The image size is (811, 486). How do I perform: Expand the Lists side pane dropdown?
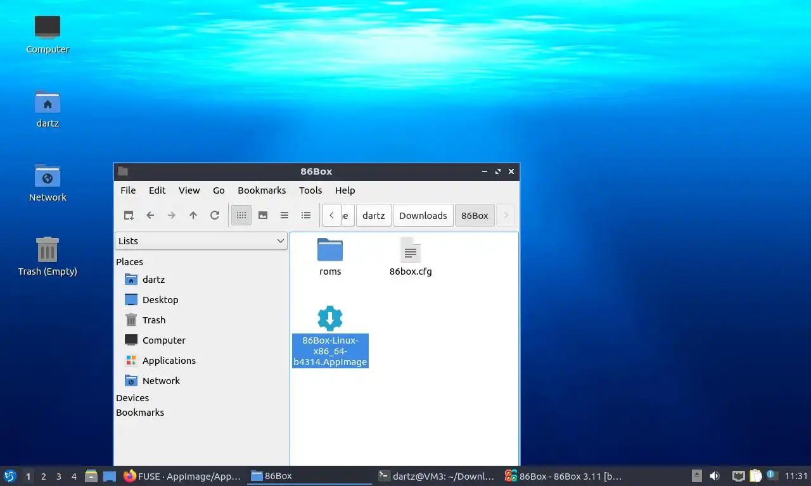201,240
